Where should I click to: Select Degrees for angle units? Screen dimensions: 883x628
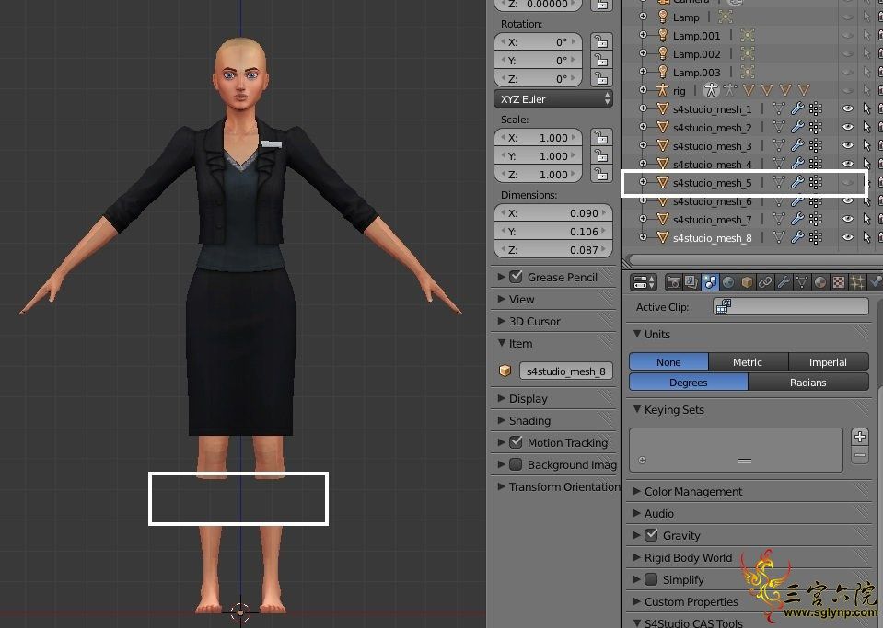point(688,383)
